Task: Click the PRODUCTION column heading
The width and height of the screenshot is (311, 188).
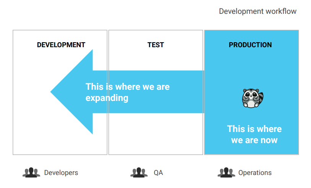Action: coord(250,45)
